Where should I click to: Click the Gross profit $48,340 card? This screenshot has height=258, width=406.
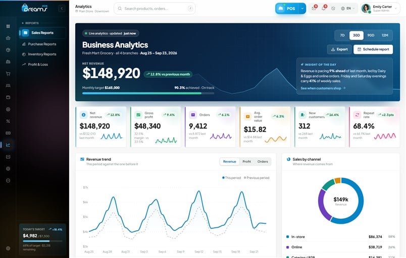pyautogui.click(x=156, y=127)
